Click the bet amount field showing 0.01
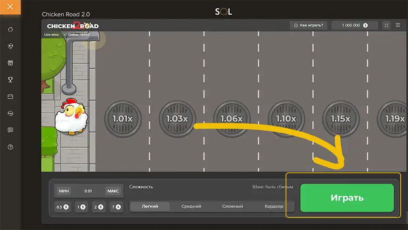Viewport: 408px width, 230px height. click(x=88, y=191)
